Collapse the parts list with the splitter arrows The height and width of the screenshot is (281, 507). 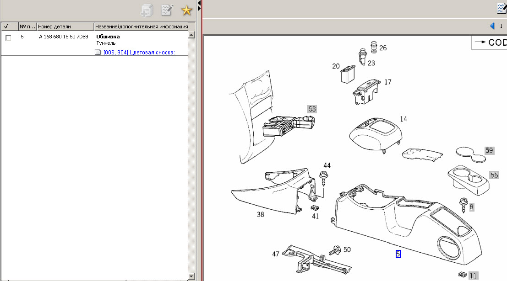(199, 5)
